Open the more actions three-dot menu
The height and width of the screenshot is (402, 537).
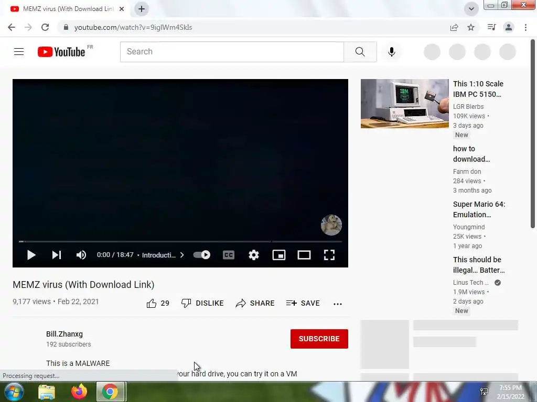click(338, 304)
